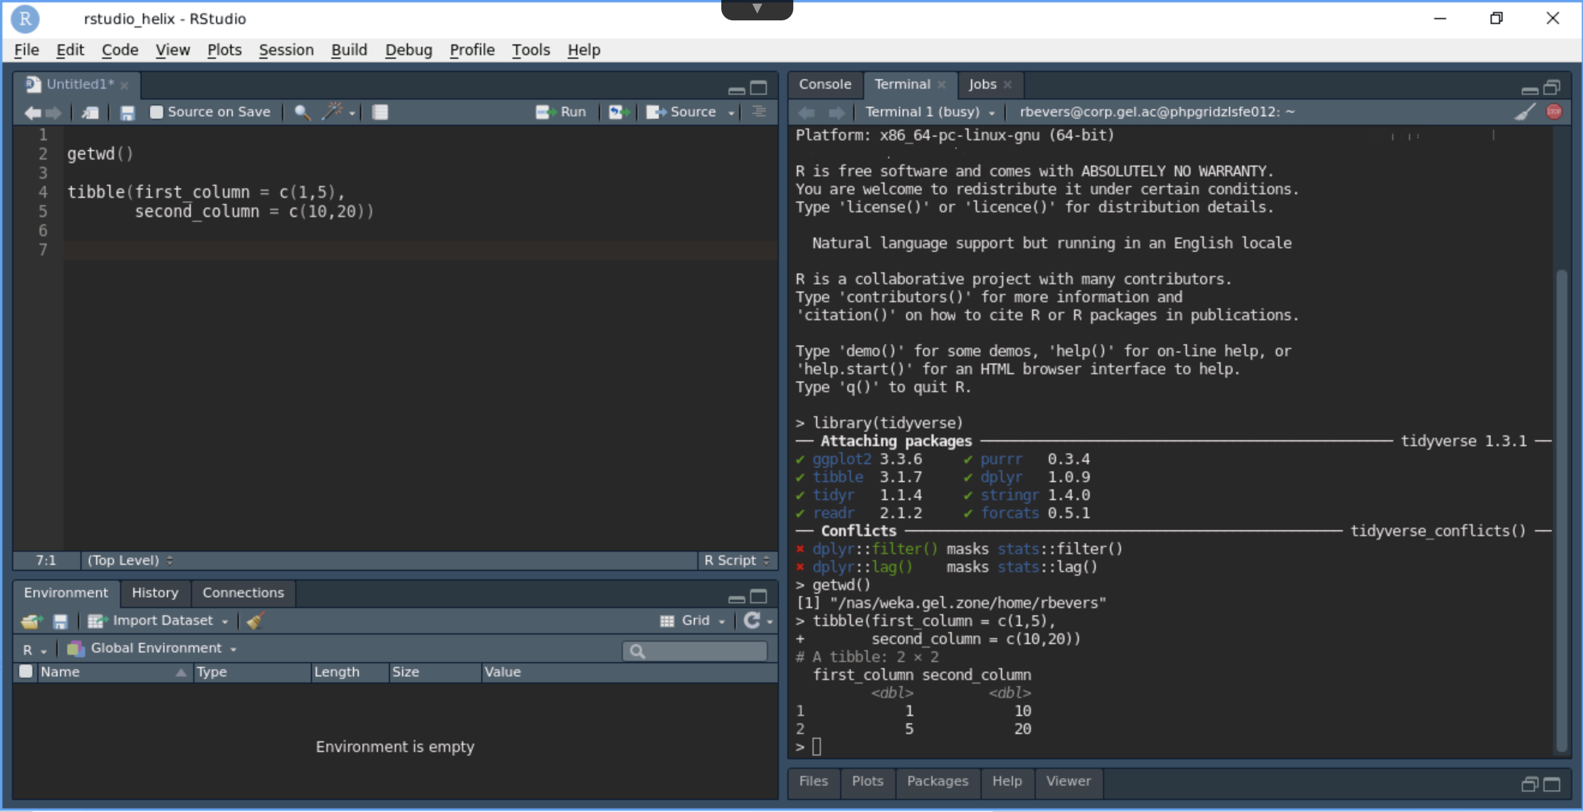Check the select-all box by Name column

tap(26, 671)
